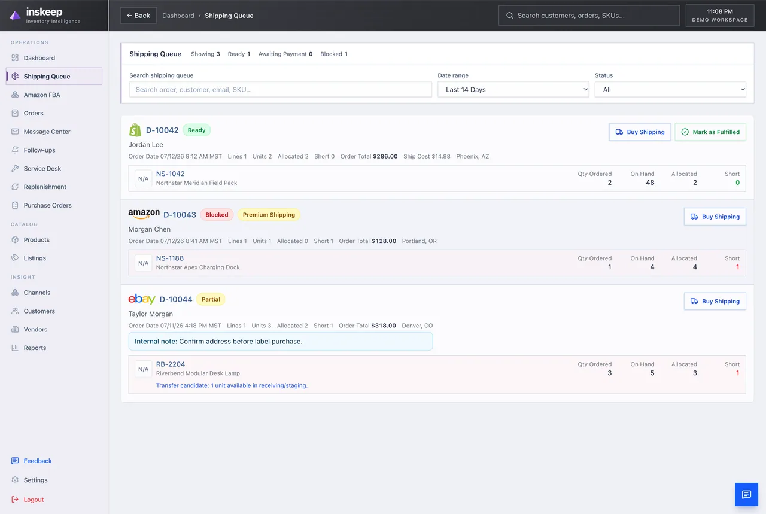The width and height of the screenshot is (766, 514).
Task: Click the Amazon FBA sidebar icon
Action: click(15, 95)
